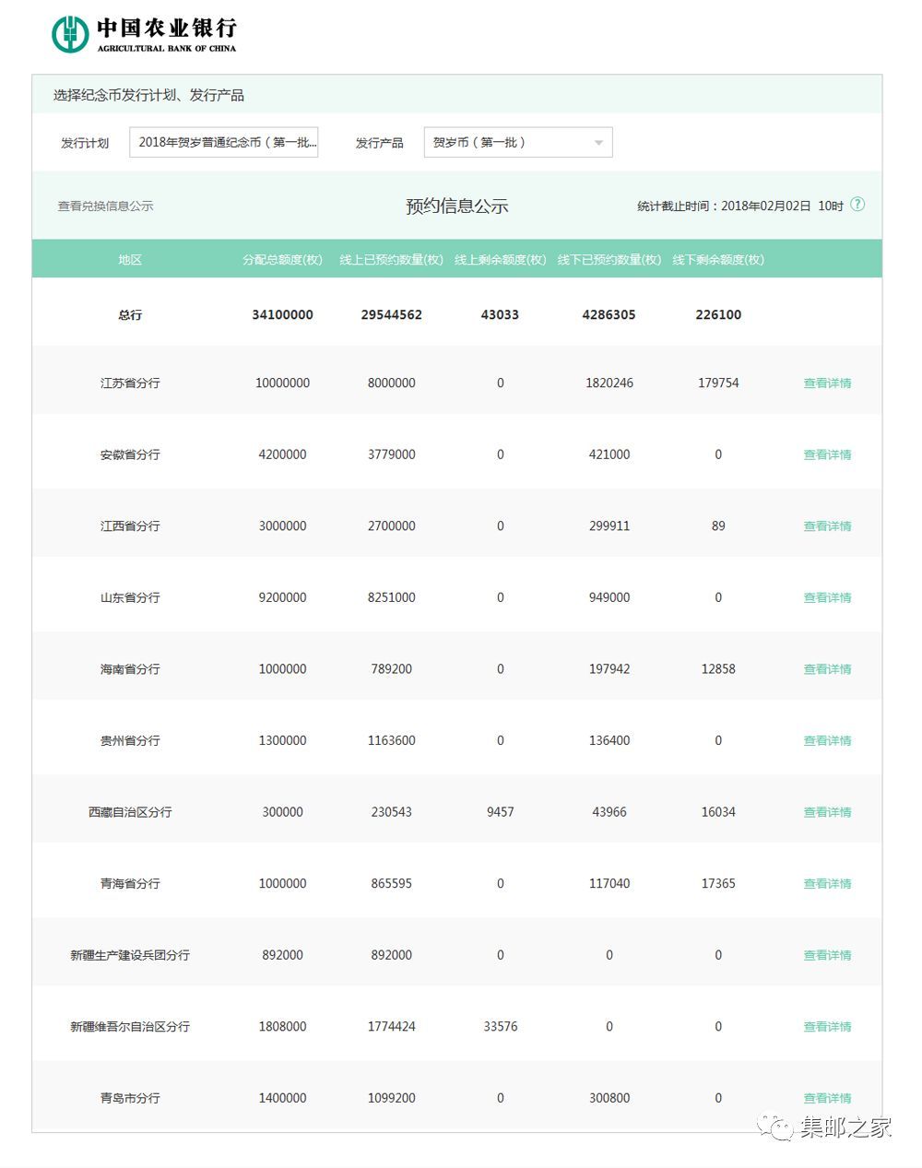The width and height of the screenshot is (922, 1168).
Task: View details for 海南省分行
Action: click(827, 669)
